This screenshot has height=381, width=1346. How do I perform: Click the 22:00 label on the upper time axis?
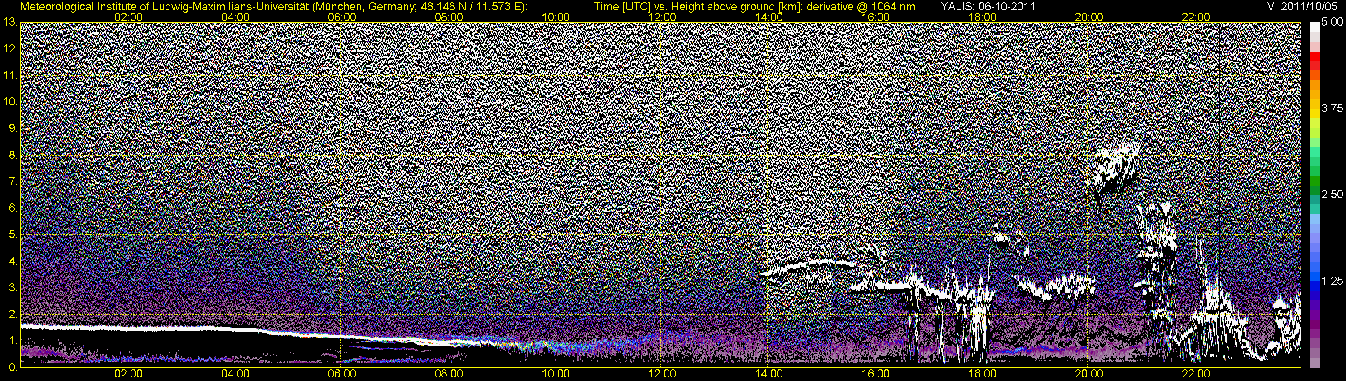1196,17
